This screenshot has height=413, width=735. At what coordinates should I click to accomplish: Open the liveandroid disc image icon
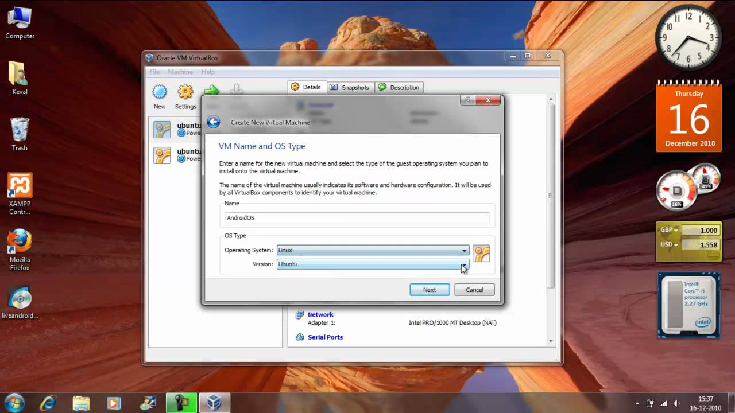coord(20,302)
